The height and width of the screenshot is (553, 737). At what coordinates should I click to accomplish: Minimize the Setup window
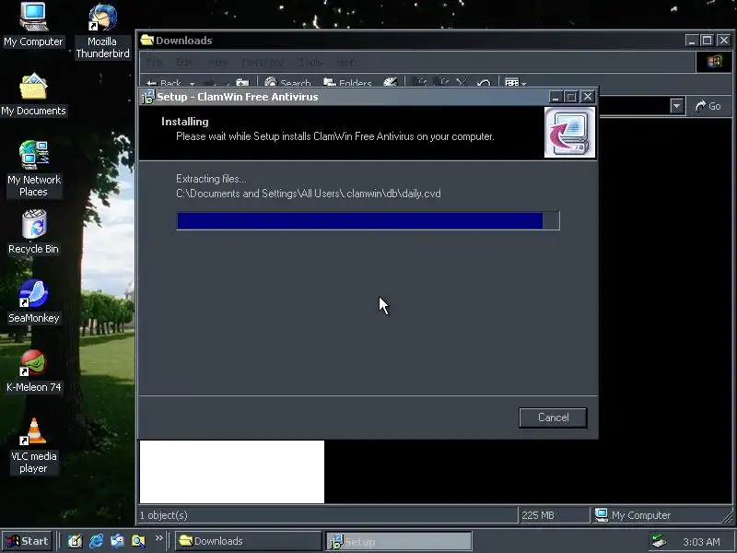556,97
